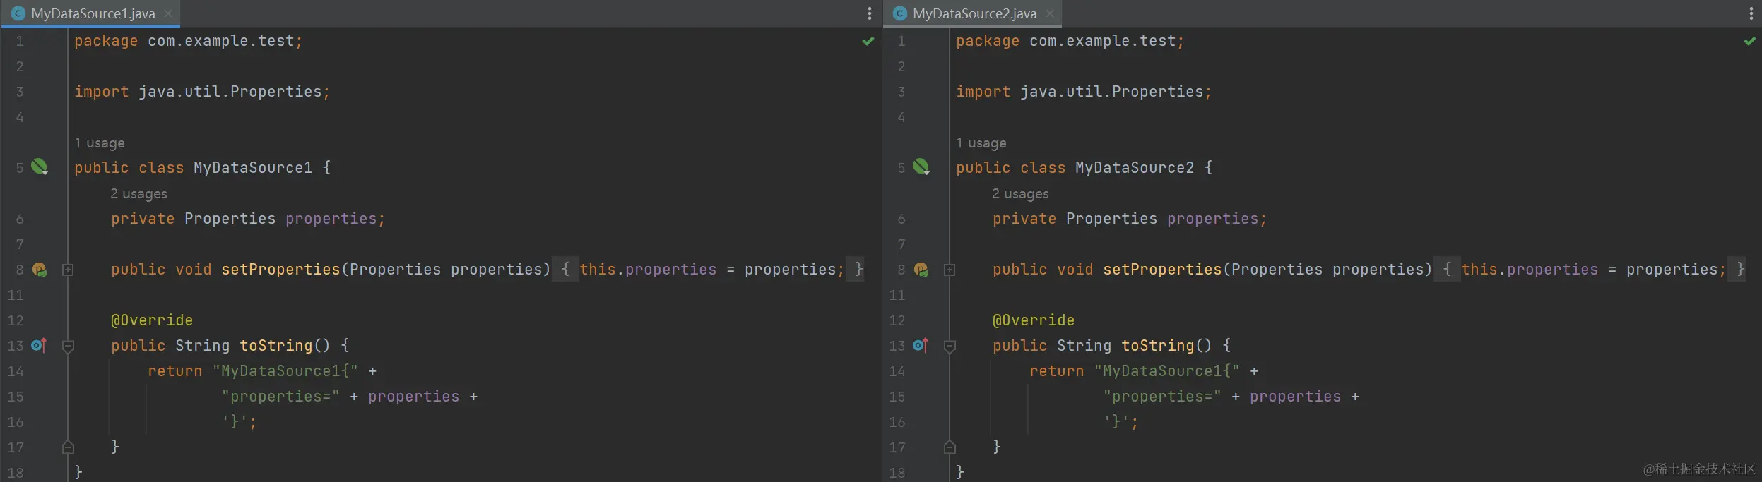Click folded body brace '{' of right setProperties
This screenshot has width=1762, height=482.
click(1447, 270)
